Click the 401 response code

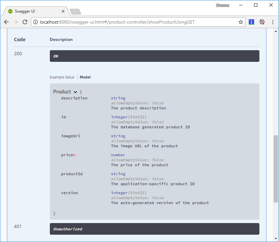coord(18,226)
